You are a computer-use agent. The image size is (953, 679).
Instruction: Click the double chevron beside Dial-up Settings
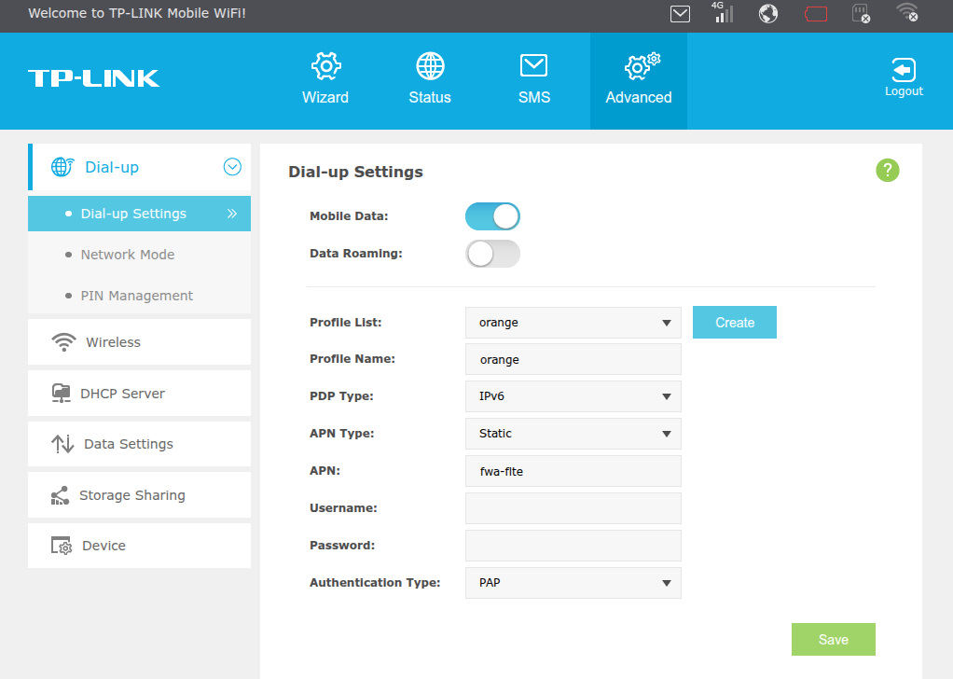click(x=232, y=214)
